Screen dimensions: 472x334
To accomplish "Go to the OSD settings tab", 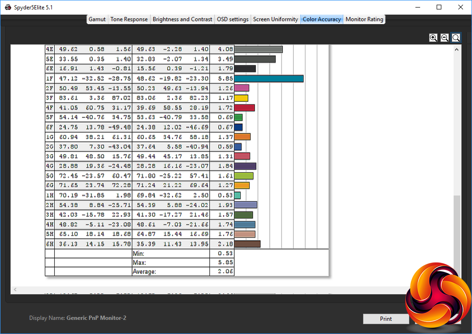I will (232, 19).
